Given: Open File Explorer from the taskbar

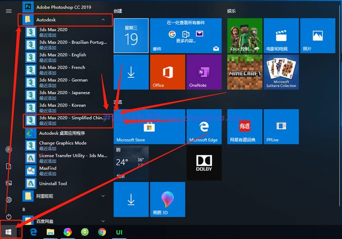Looking at the screenshot, I should [51, 232].
